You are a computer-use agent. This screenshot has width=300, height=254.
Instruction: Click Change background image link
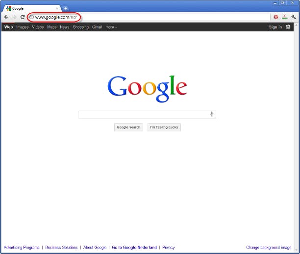click(269, 247)
